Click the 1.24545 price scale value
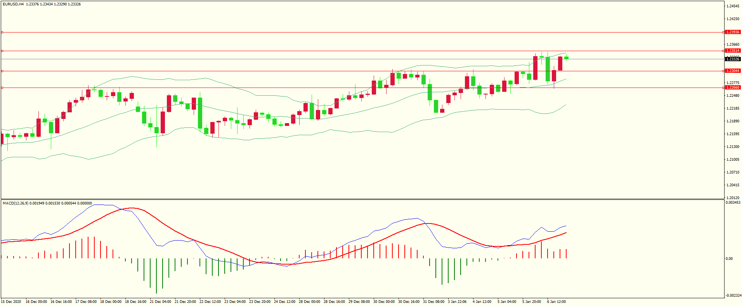Image resolution: width=742 pixels, height=306 pixels. (x=733, y=6)
